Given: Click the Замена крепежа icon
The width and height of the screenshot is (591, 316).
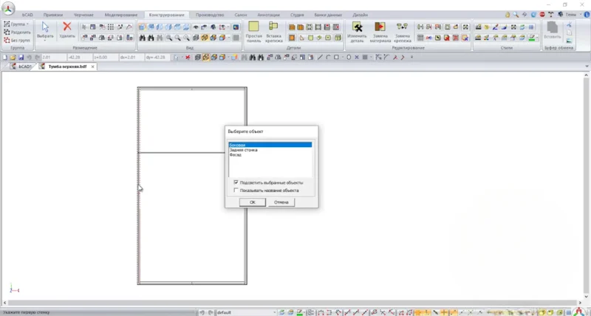Looking at the screenshot, I should click(x=403, y=27).
